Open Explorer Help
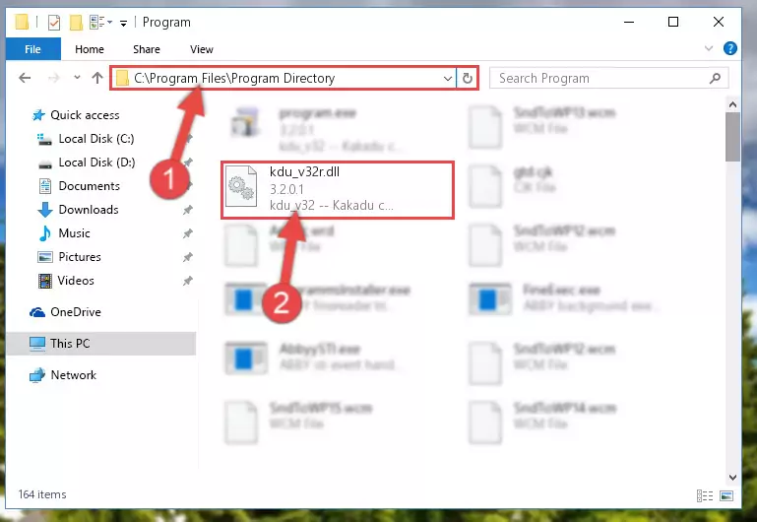 tap(730, 48)
